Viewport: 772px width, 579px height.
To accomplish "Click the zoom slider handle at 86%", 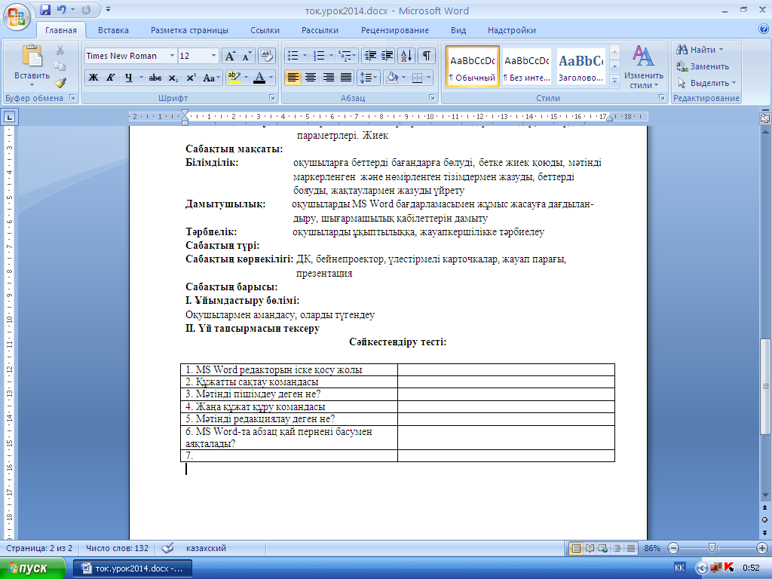I will tap(712, 547).
